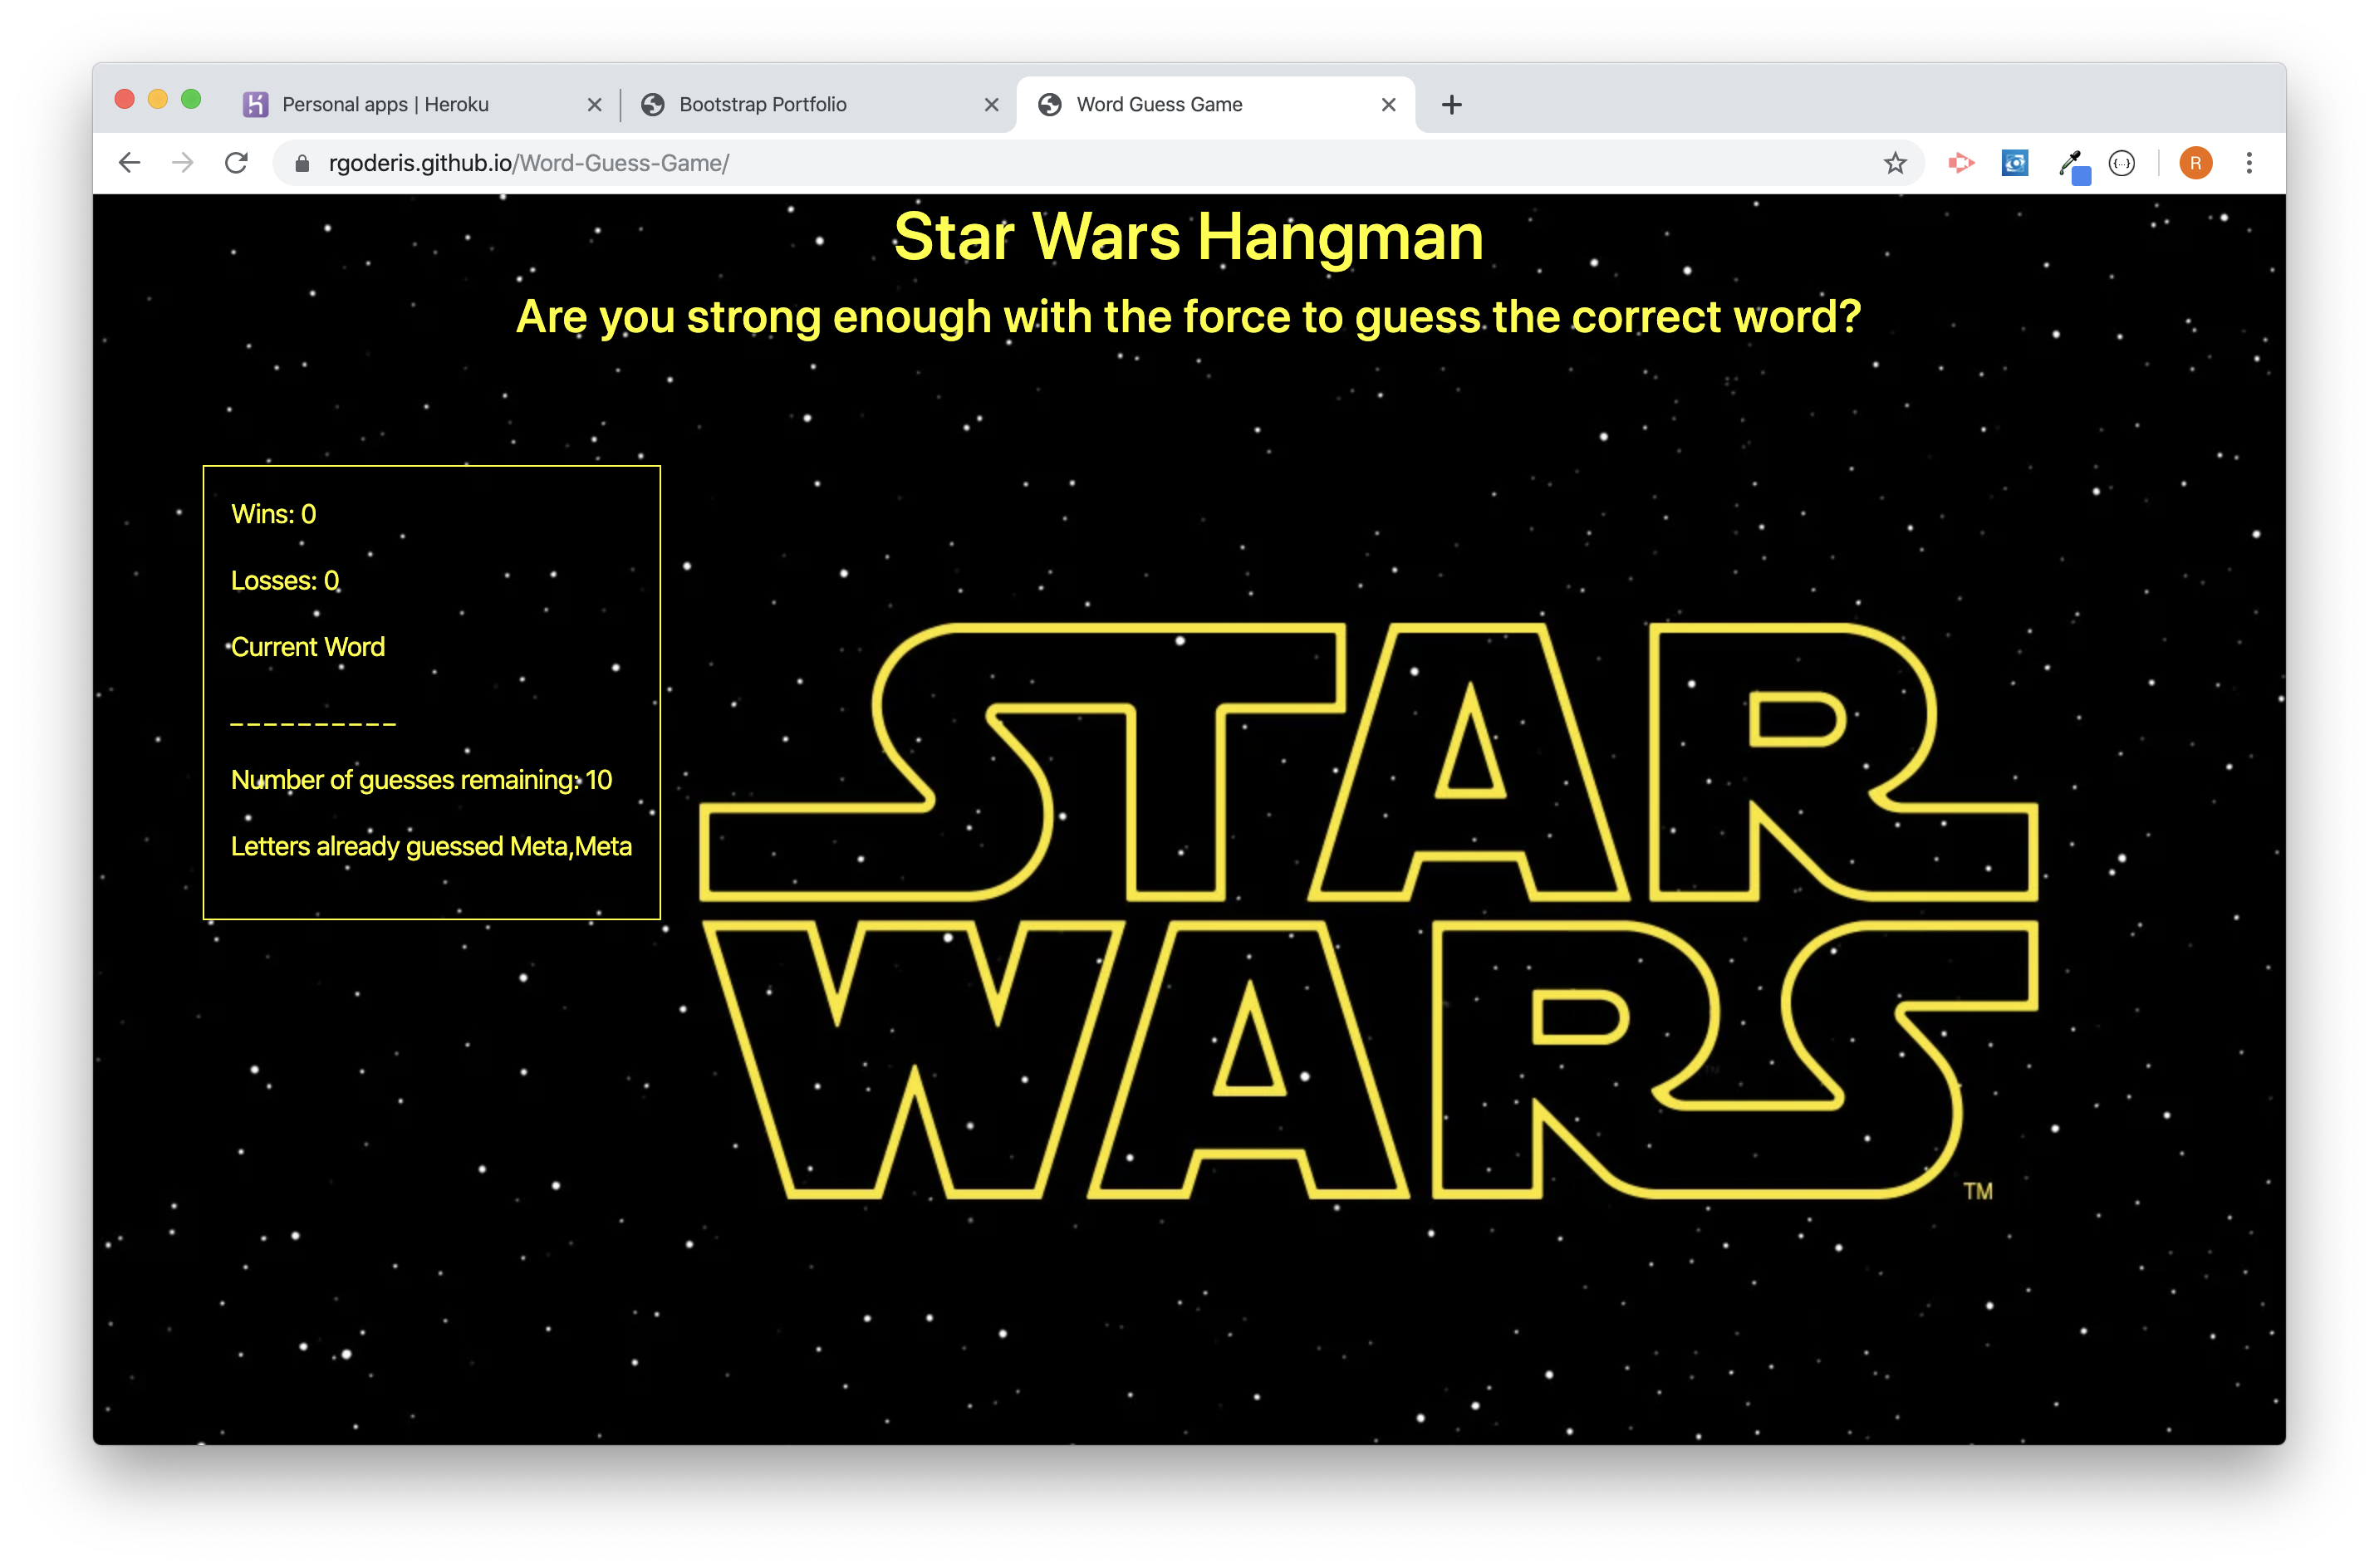This screenshot has height=1568, width=2379.
Task: Click the Heroku favicon in first tab
Action: pyautogui.click(x=255, y=104)
